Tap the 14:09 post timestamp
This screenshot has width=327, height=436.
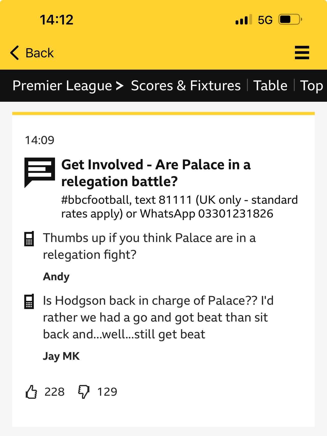point(39,140)
